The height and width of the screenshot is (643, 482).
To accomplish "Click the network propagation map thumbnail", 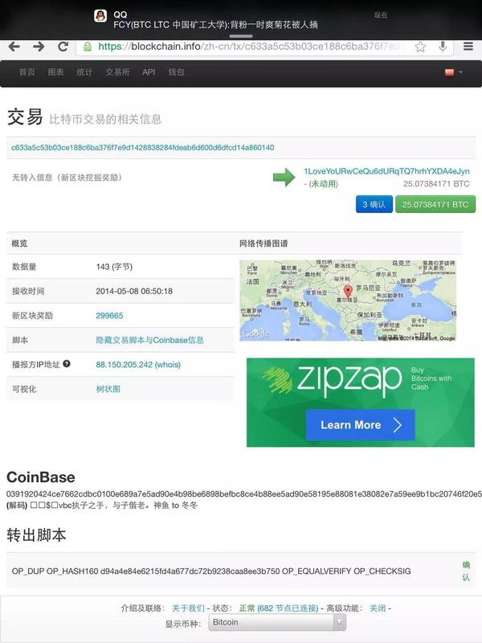I will click(348, 300).
